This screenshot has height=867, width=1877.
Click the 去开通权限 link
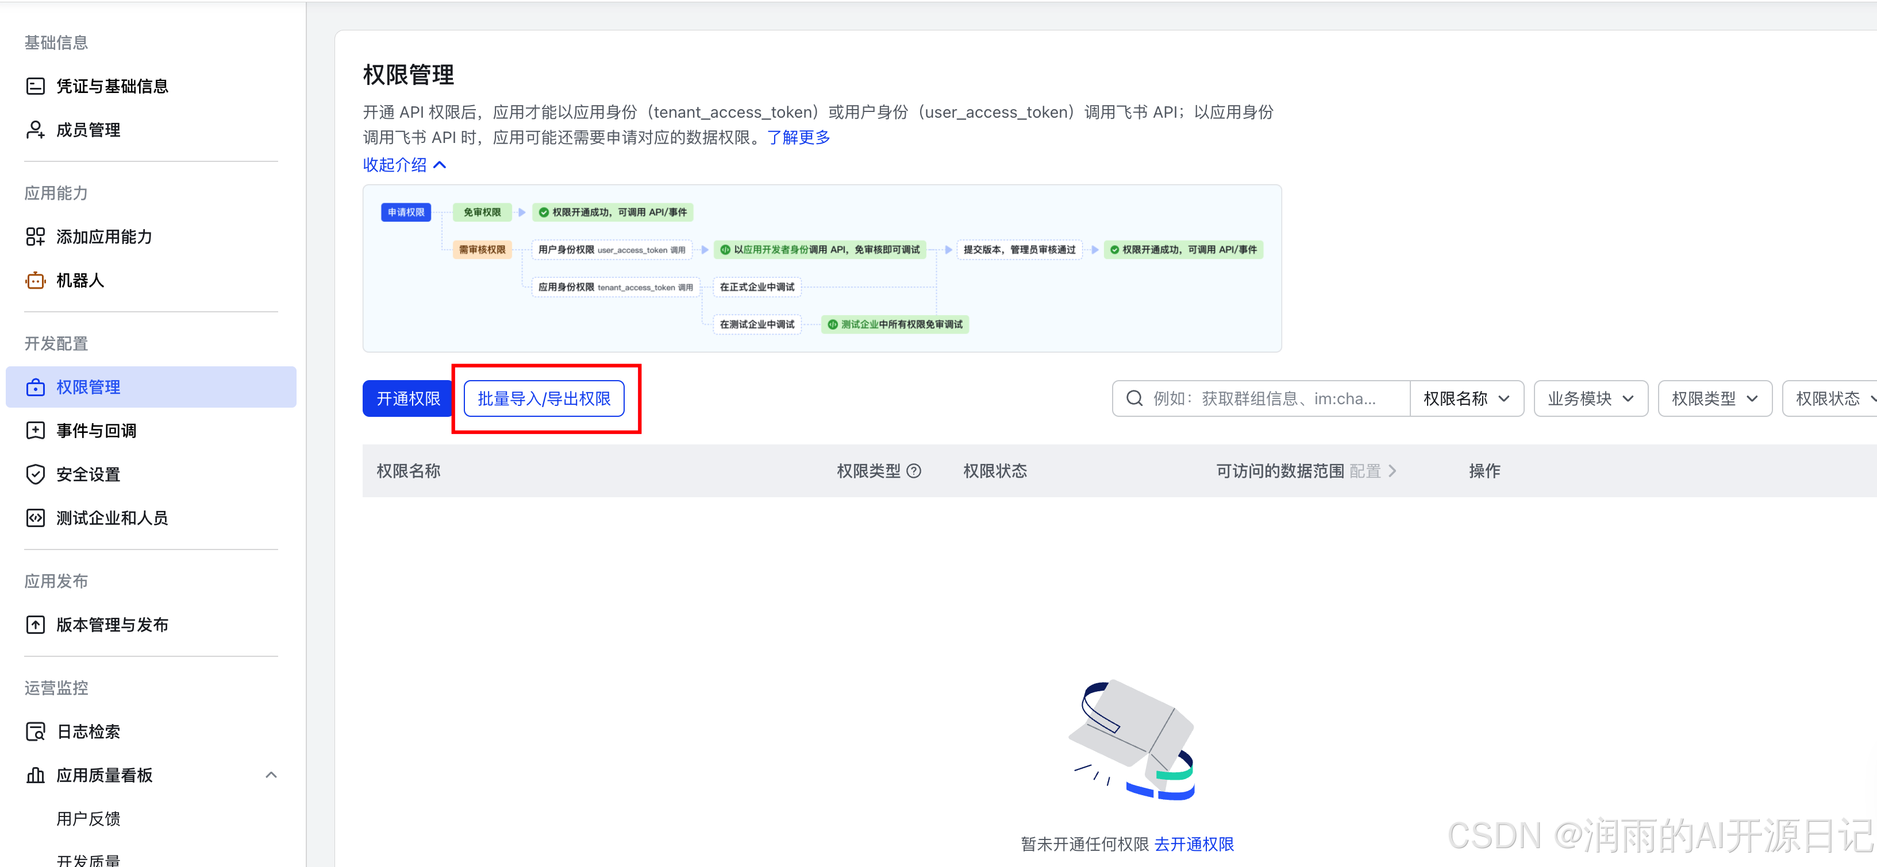pyautogui.click(x=1194, y=843)
